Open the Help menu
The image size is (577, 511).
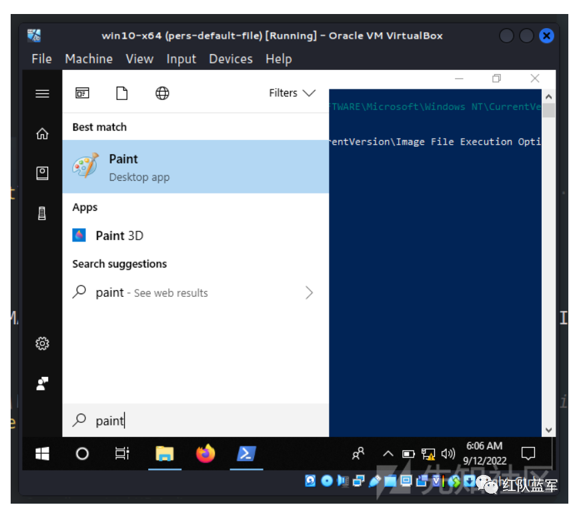[x=279, y=59]
